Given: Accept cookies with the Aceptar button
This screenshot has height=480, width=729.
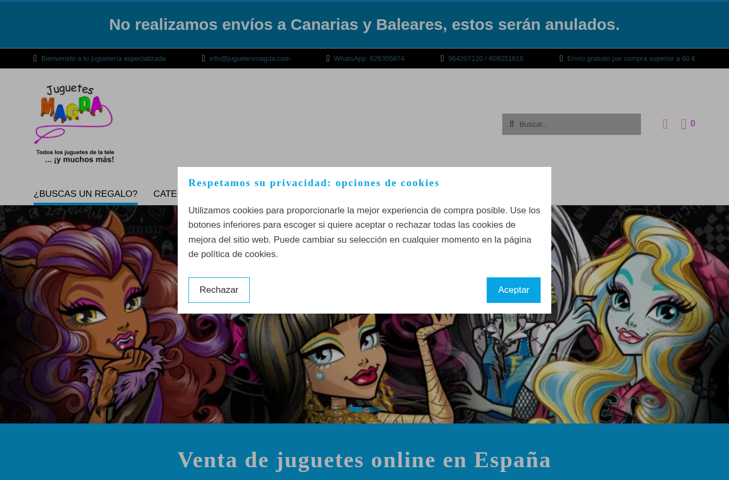Looking at the screenshot, I should click(x=513, y=290).
